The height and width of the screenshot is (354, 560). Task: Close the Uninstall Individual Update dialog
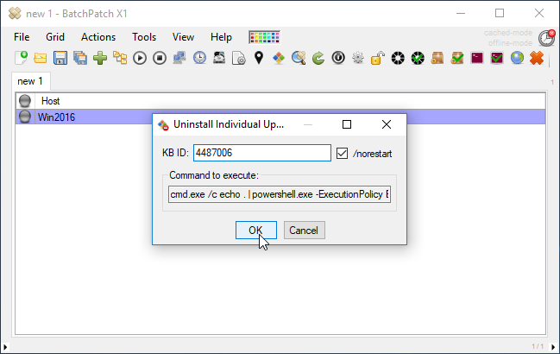click(x=387, y=124)
